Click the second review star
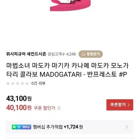The width and height of the screenshot is (139, 139). [x=13, y=83]
